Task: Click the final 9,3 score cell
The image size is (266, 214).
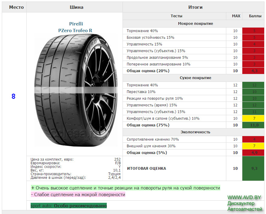Action: point(253,169)
